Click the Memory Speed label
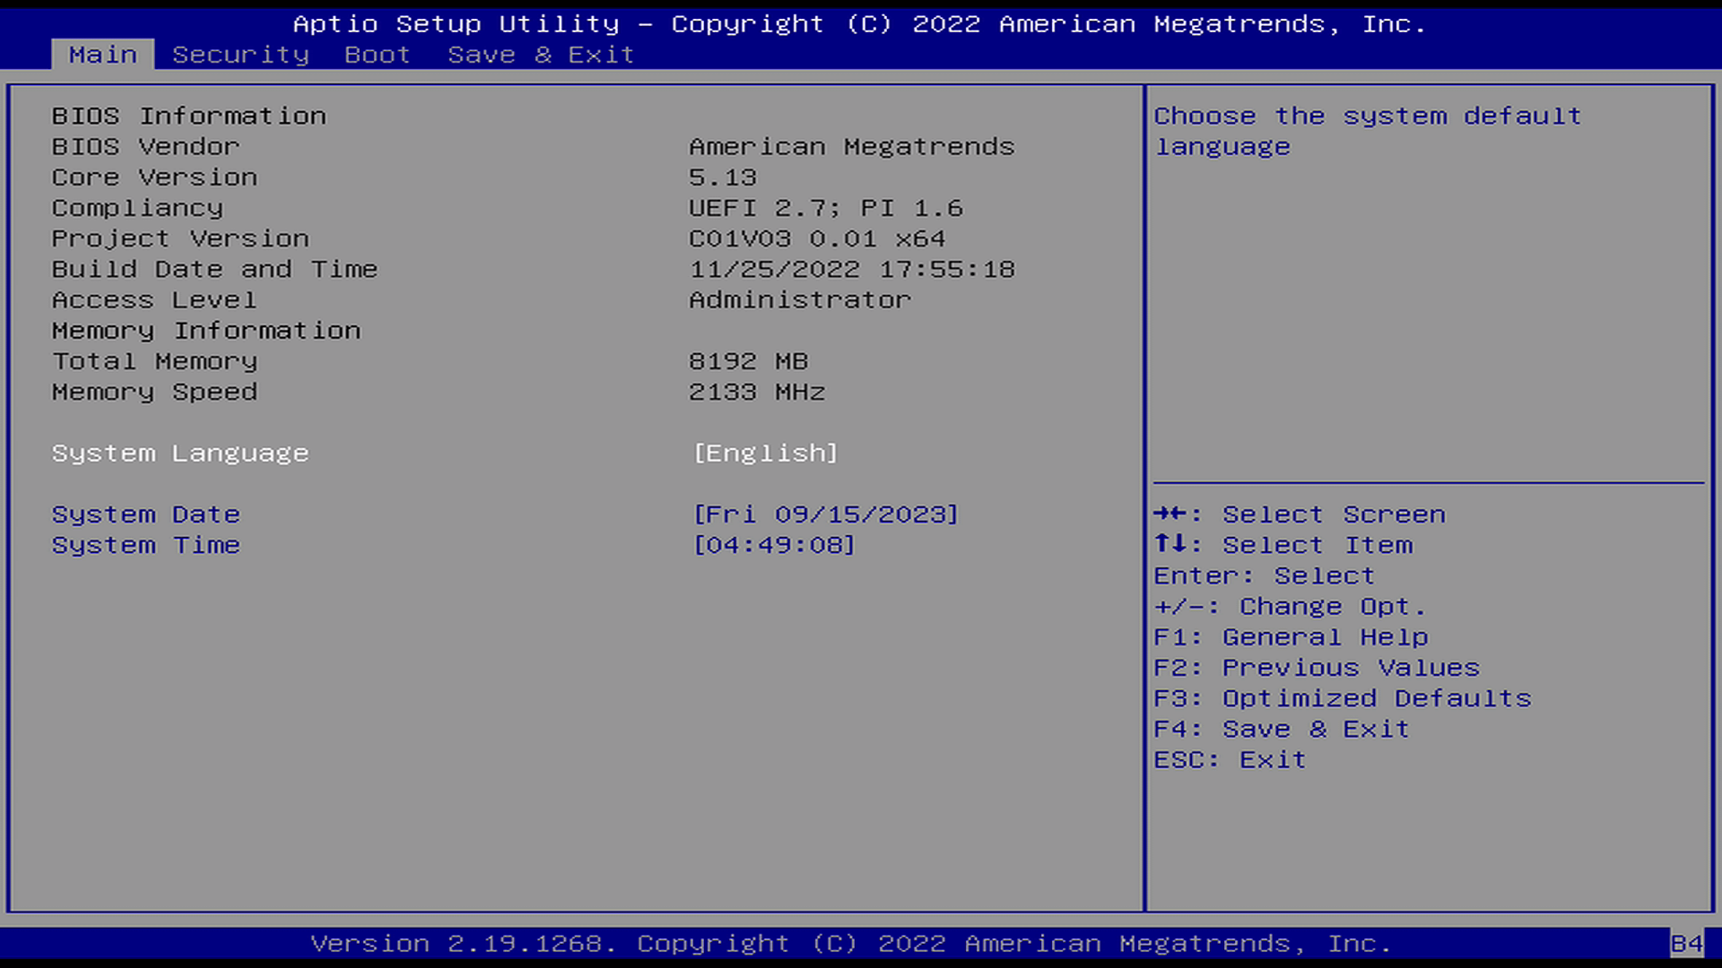The height and width of the screenshot is (968, 1722). [x=154, y=392]
